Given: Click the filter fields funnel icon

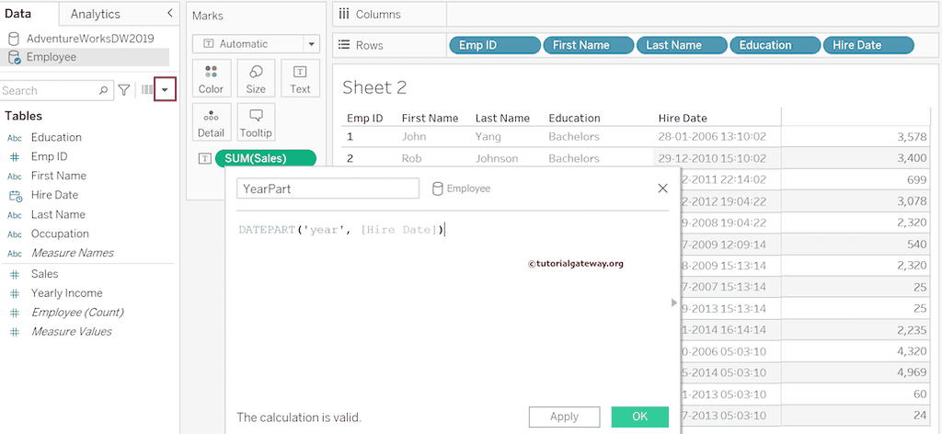Looking at the screenshot, I should click(x=124, y=90).
